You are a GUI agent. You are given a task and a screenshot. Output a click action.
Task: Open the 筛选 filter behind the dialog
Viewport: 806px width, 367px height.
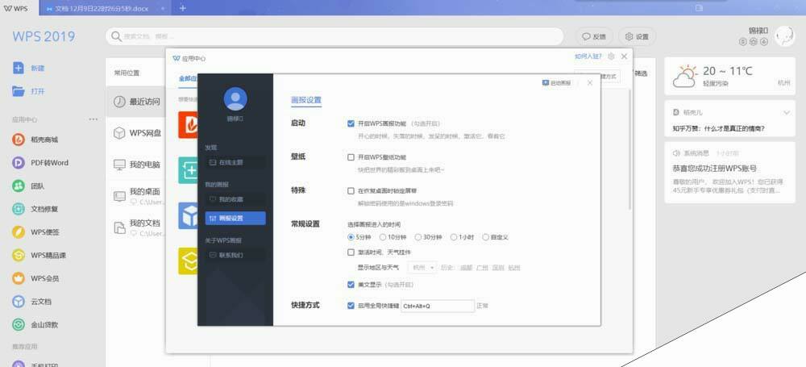641,73
